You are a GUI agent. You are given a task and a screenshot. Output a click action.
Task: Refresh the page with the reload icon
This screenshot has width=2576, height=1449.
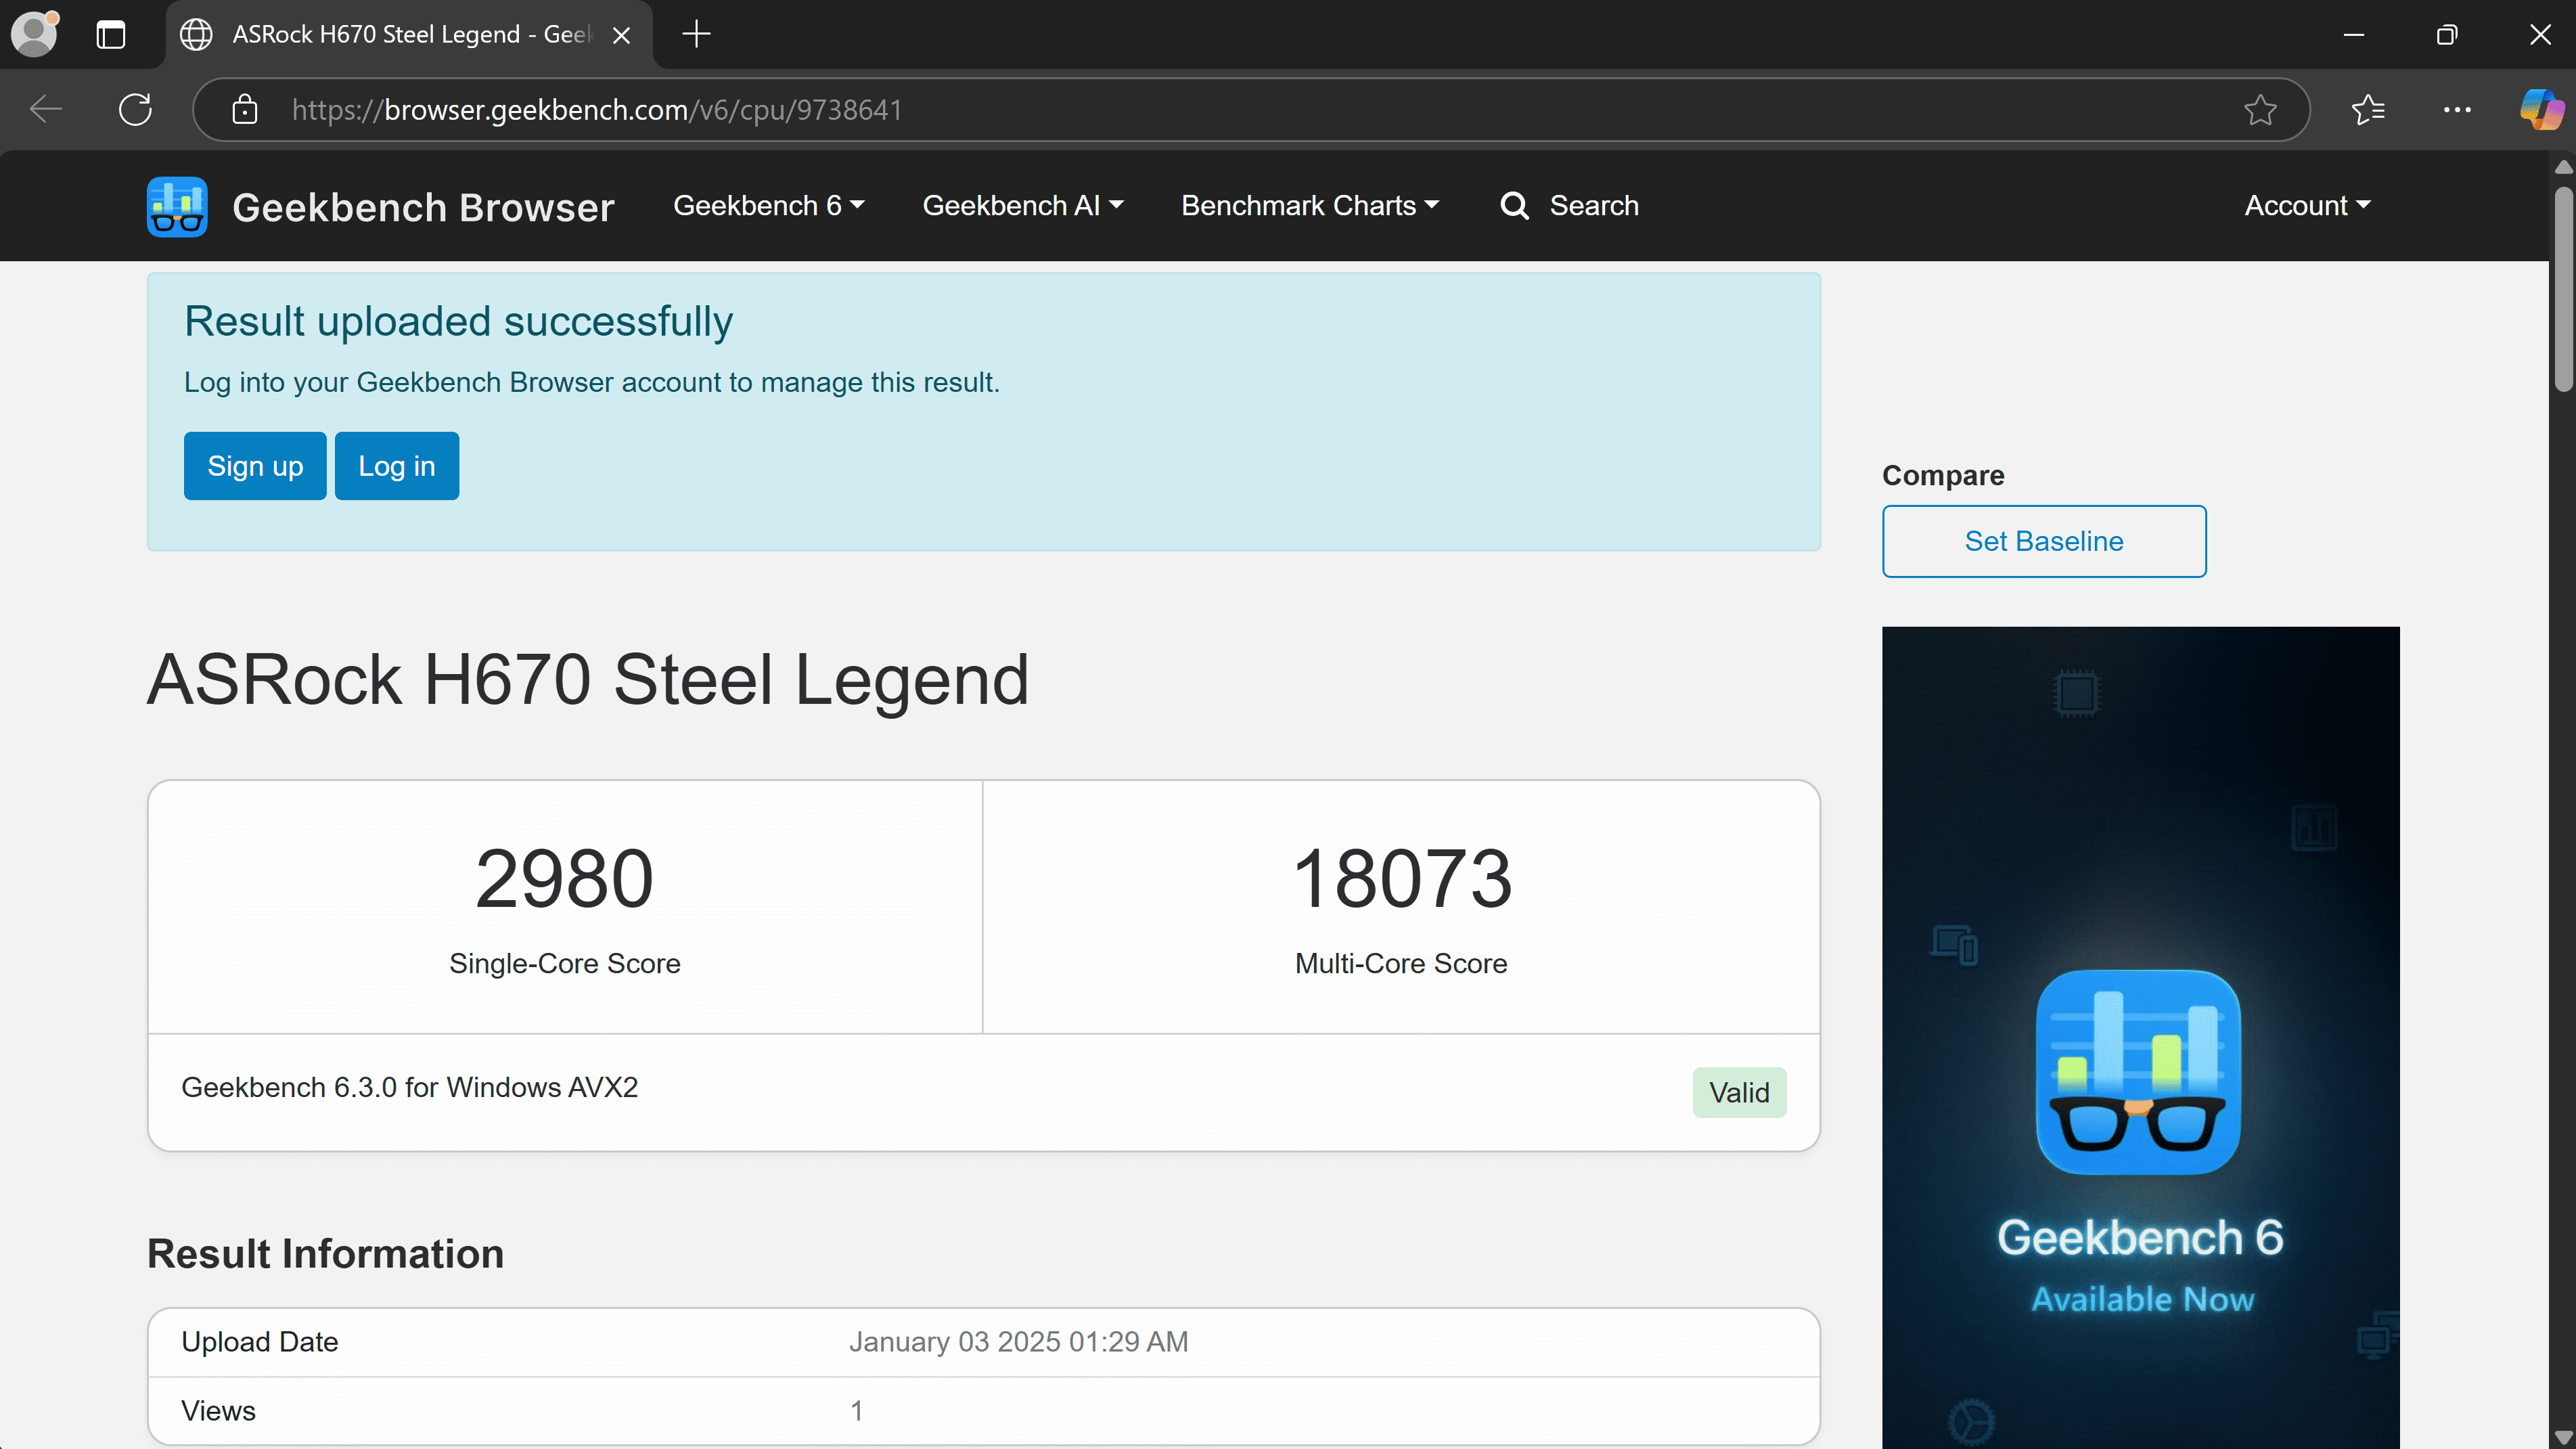(135, 110)
